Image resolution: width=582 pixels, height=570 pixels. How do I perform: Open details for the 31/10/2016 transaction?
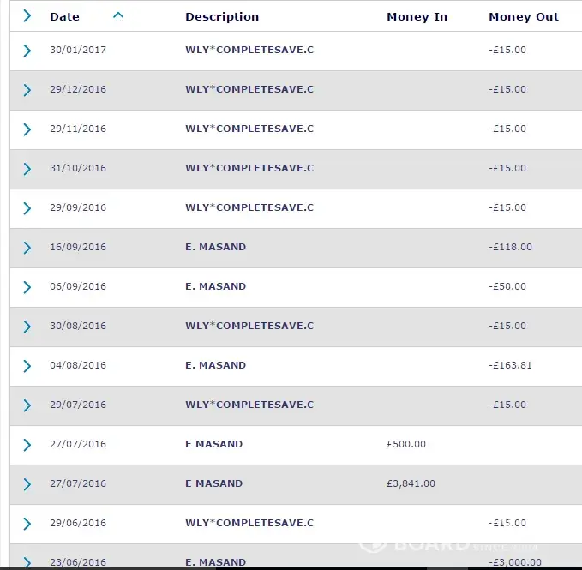(27, 169)
